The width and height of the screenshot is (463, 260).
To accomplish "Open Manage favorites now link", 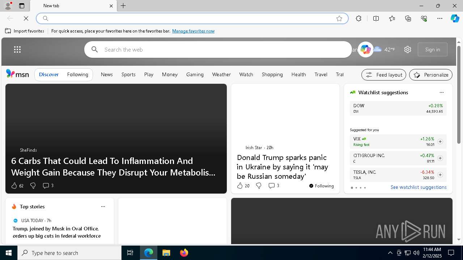I will tap(193, 31).
